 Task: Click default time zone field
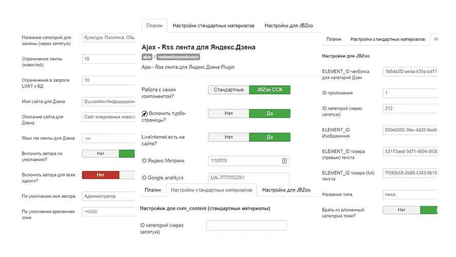[108, 212]
